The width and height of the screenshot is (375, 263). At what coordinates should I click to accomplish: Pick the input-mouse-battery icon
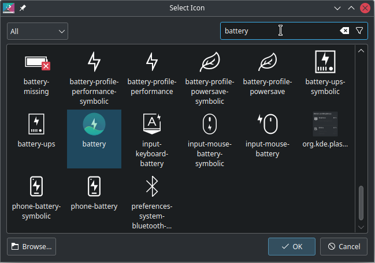click(268, 124)
